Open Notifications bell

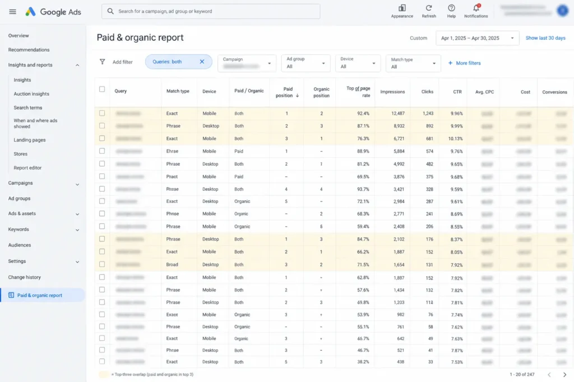[x=476, y=8]
